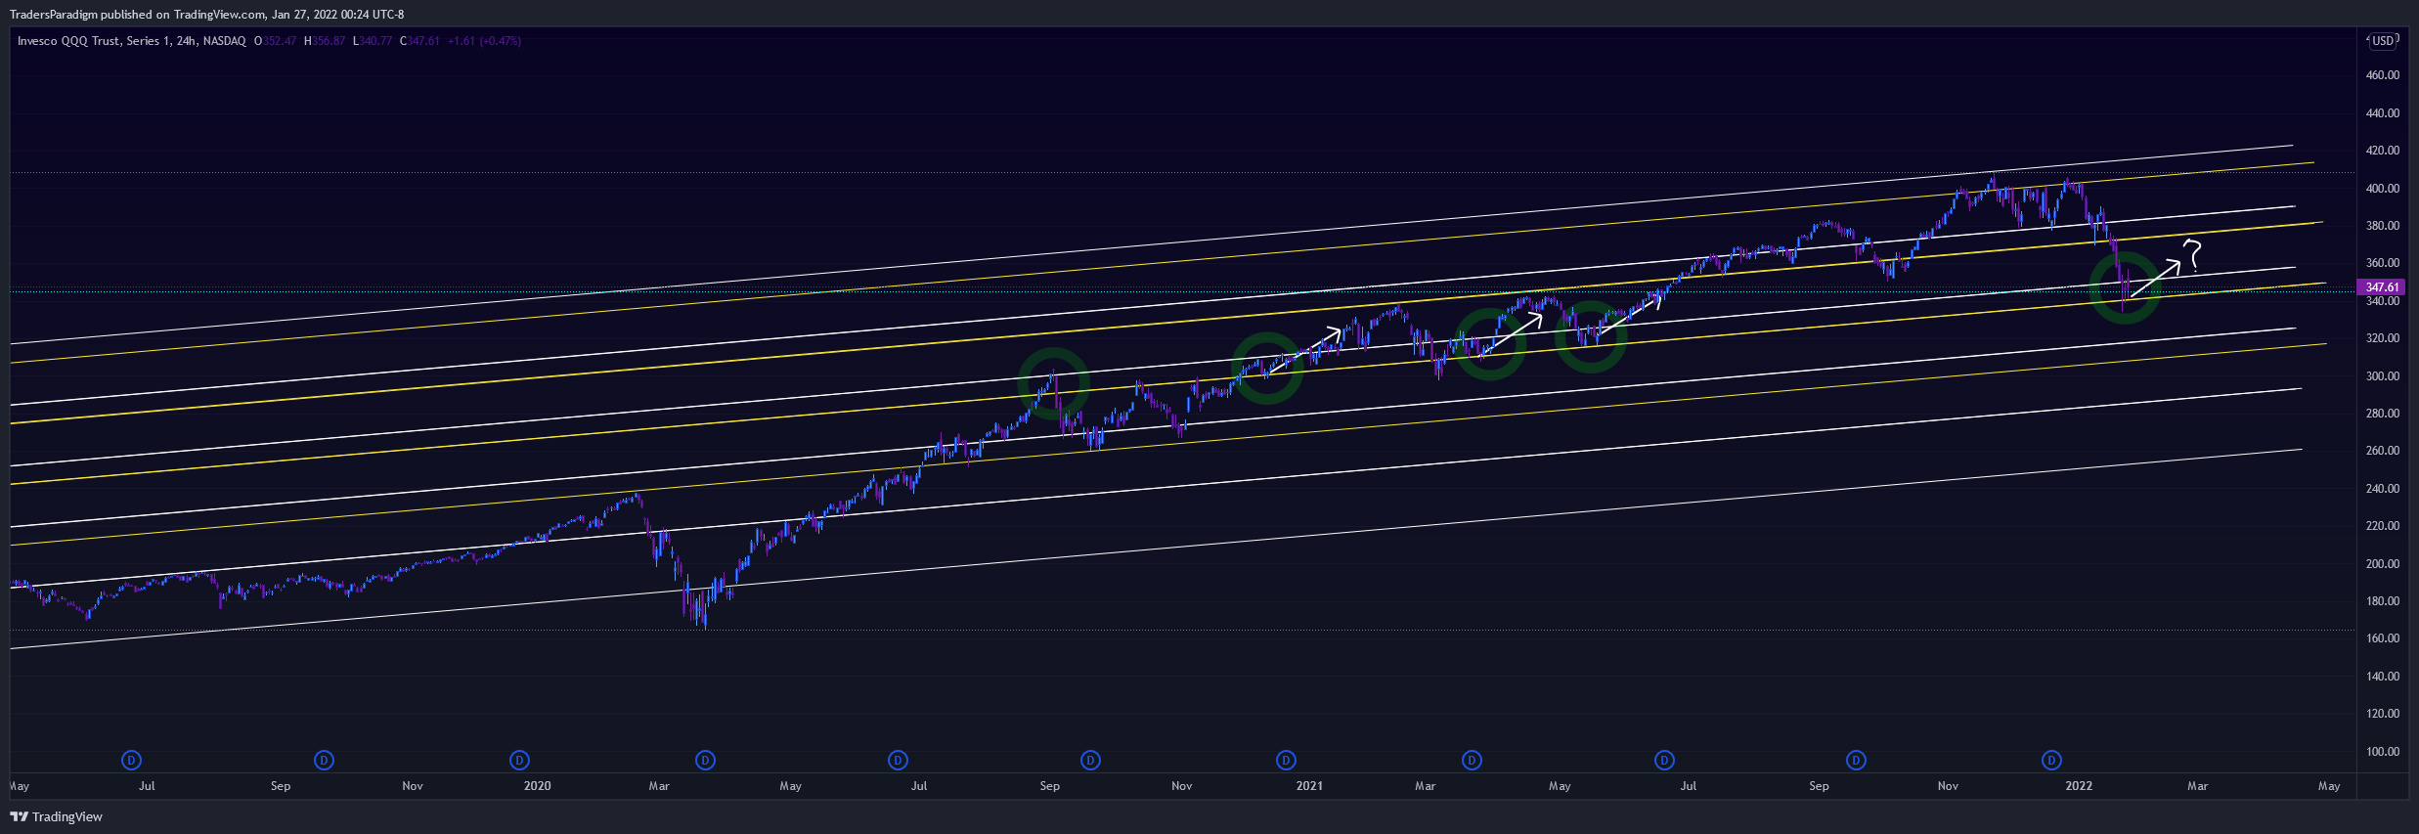Screen dimensions: 2419x834
Task: Select the March 2020 dividend marker
Action: click(x=705, y=760)
